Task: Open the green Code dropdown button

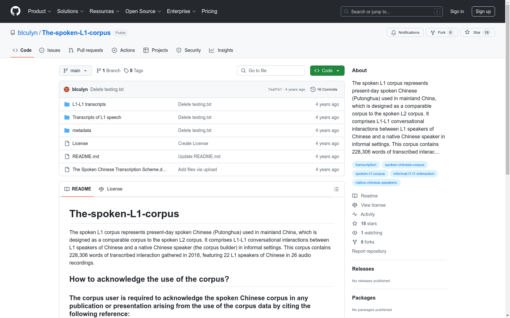Action: tap(327, 71)
